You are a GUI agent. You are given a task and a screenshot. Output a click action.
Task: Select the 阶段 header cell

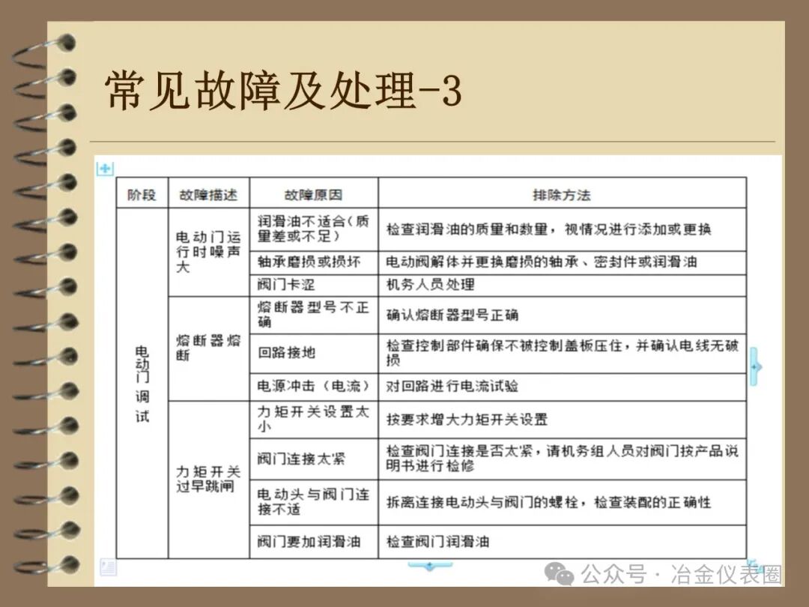tap(142, 193)
